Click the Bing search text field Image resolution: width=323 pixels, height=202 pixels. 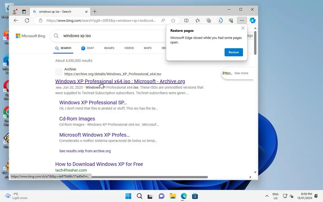pyautogui.click(x=114, y=36)
